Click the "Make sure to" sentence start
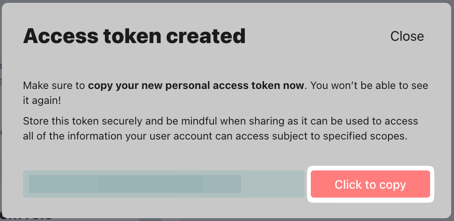454x221 pixels. (54, 86)
